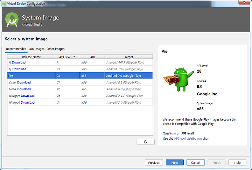Click the refresh system images icon button
This screenshot has height=170, width=252.
click(x=146, y=142)
